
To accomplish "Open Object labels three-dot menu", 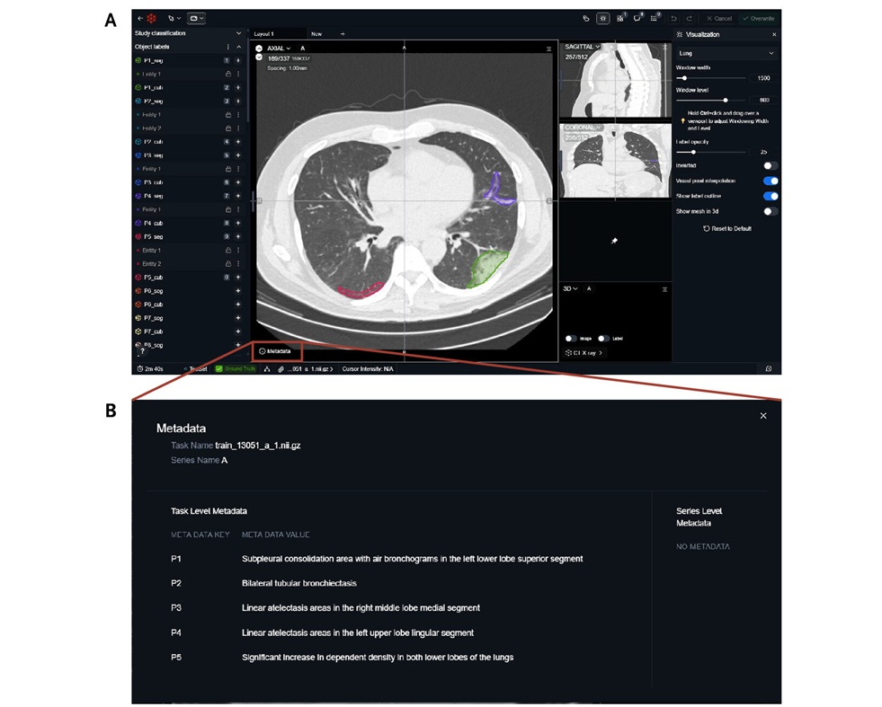I will 227,47.
